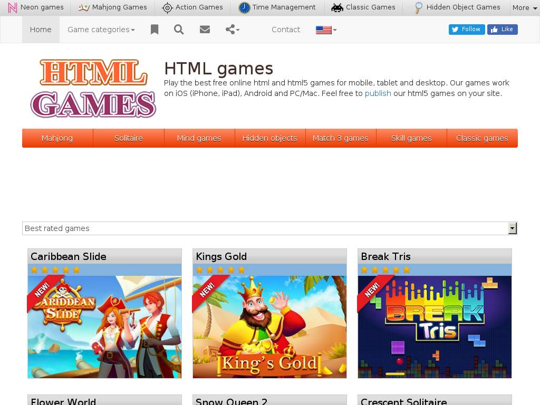Viewport: 540px width, 405px height.
Task: Click the HTML Games logo
Action: pos(93,88)
